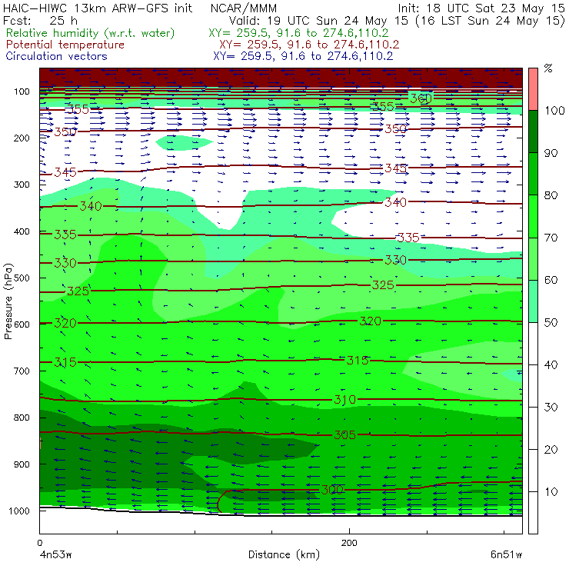Click the '200' distance axis tick label
The height and width of the screenshot is (569, 569).
point(349,543)
